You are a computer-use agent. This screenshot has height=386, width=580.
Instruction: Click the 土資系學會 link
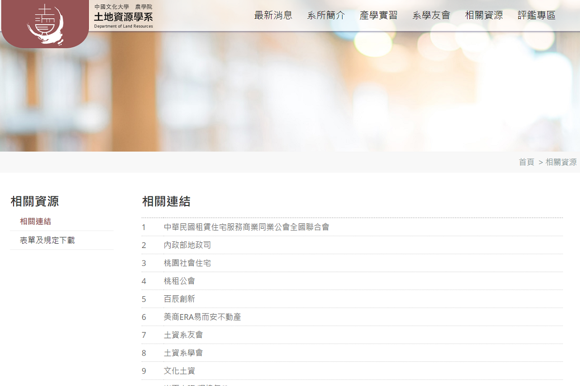[x=183, y=353]
